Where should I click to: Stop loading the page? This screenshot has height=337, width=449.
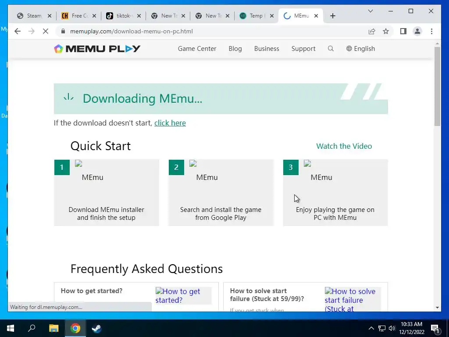46,31
